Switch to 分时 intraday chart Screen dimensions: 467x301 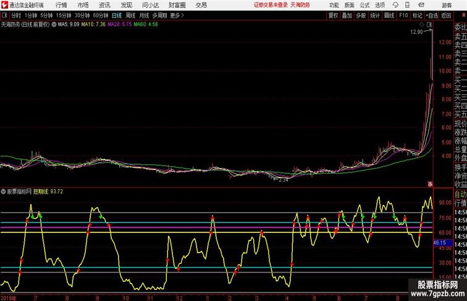[16, 15]
